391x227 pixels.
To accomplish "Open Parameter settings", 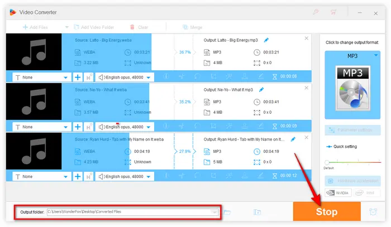I will tap(352, 130).
